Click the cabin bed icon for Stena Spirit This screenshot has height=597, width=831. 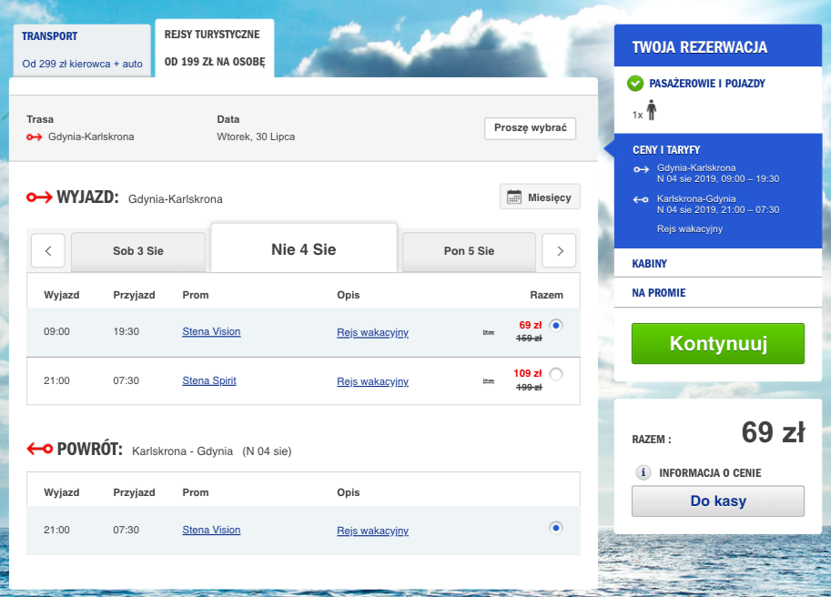tap(489, 381)
